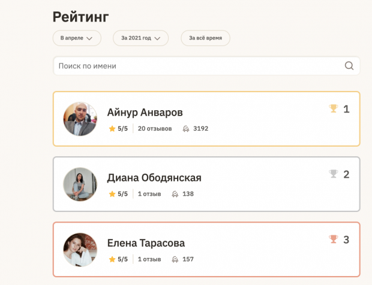Open the Айнур Анваров name link

coord(145,113)
